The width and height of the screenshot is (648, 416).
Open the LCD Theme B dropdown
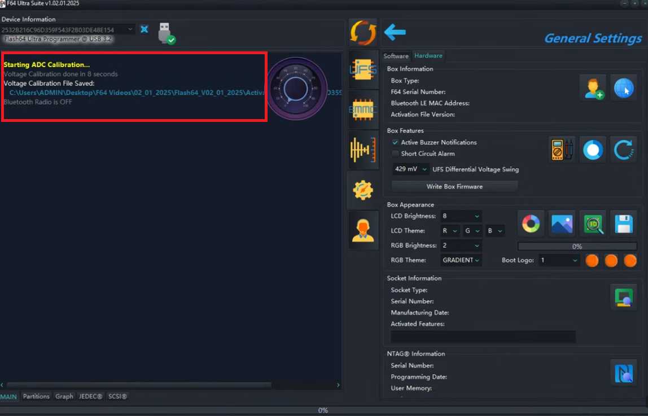coord(495,230)
